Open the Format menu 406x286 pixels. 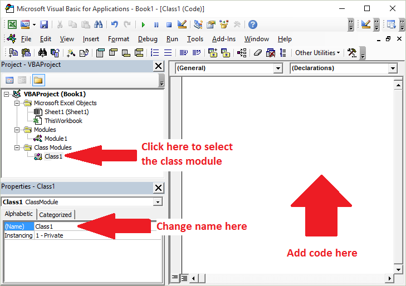pos(119,39)
